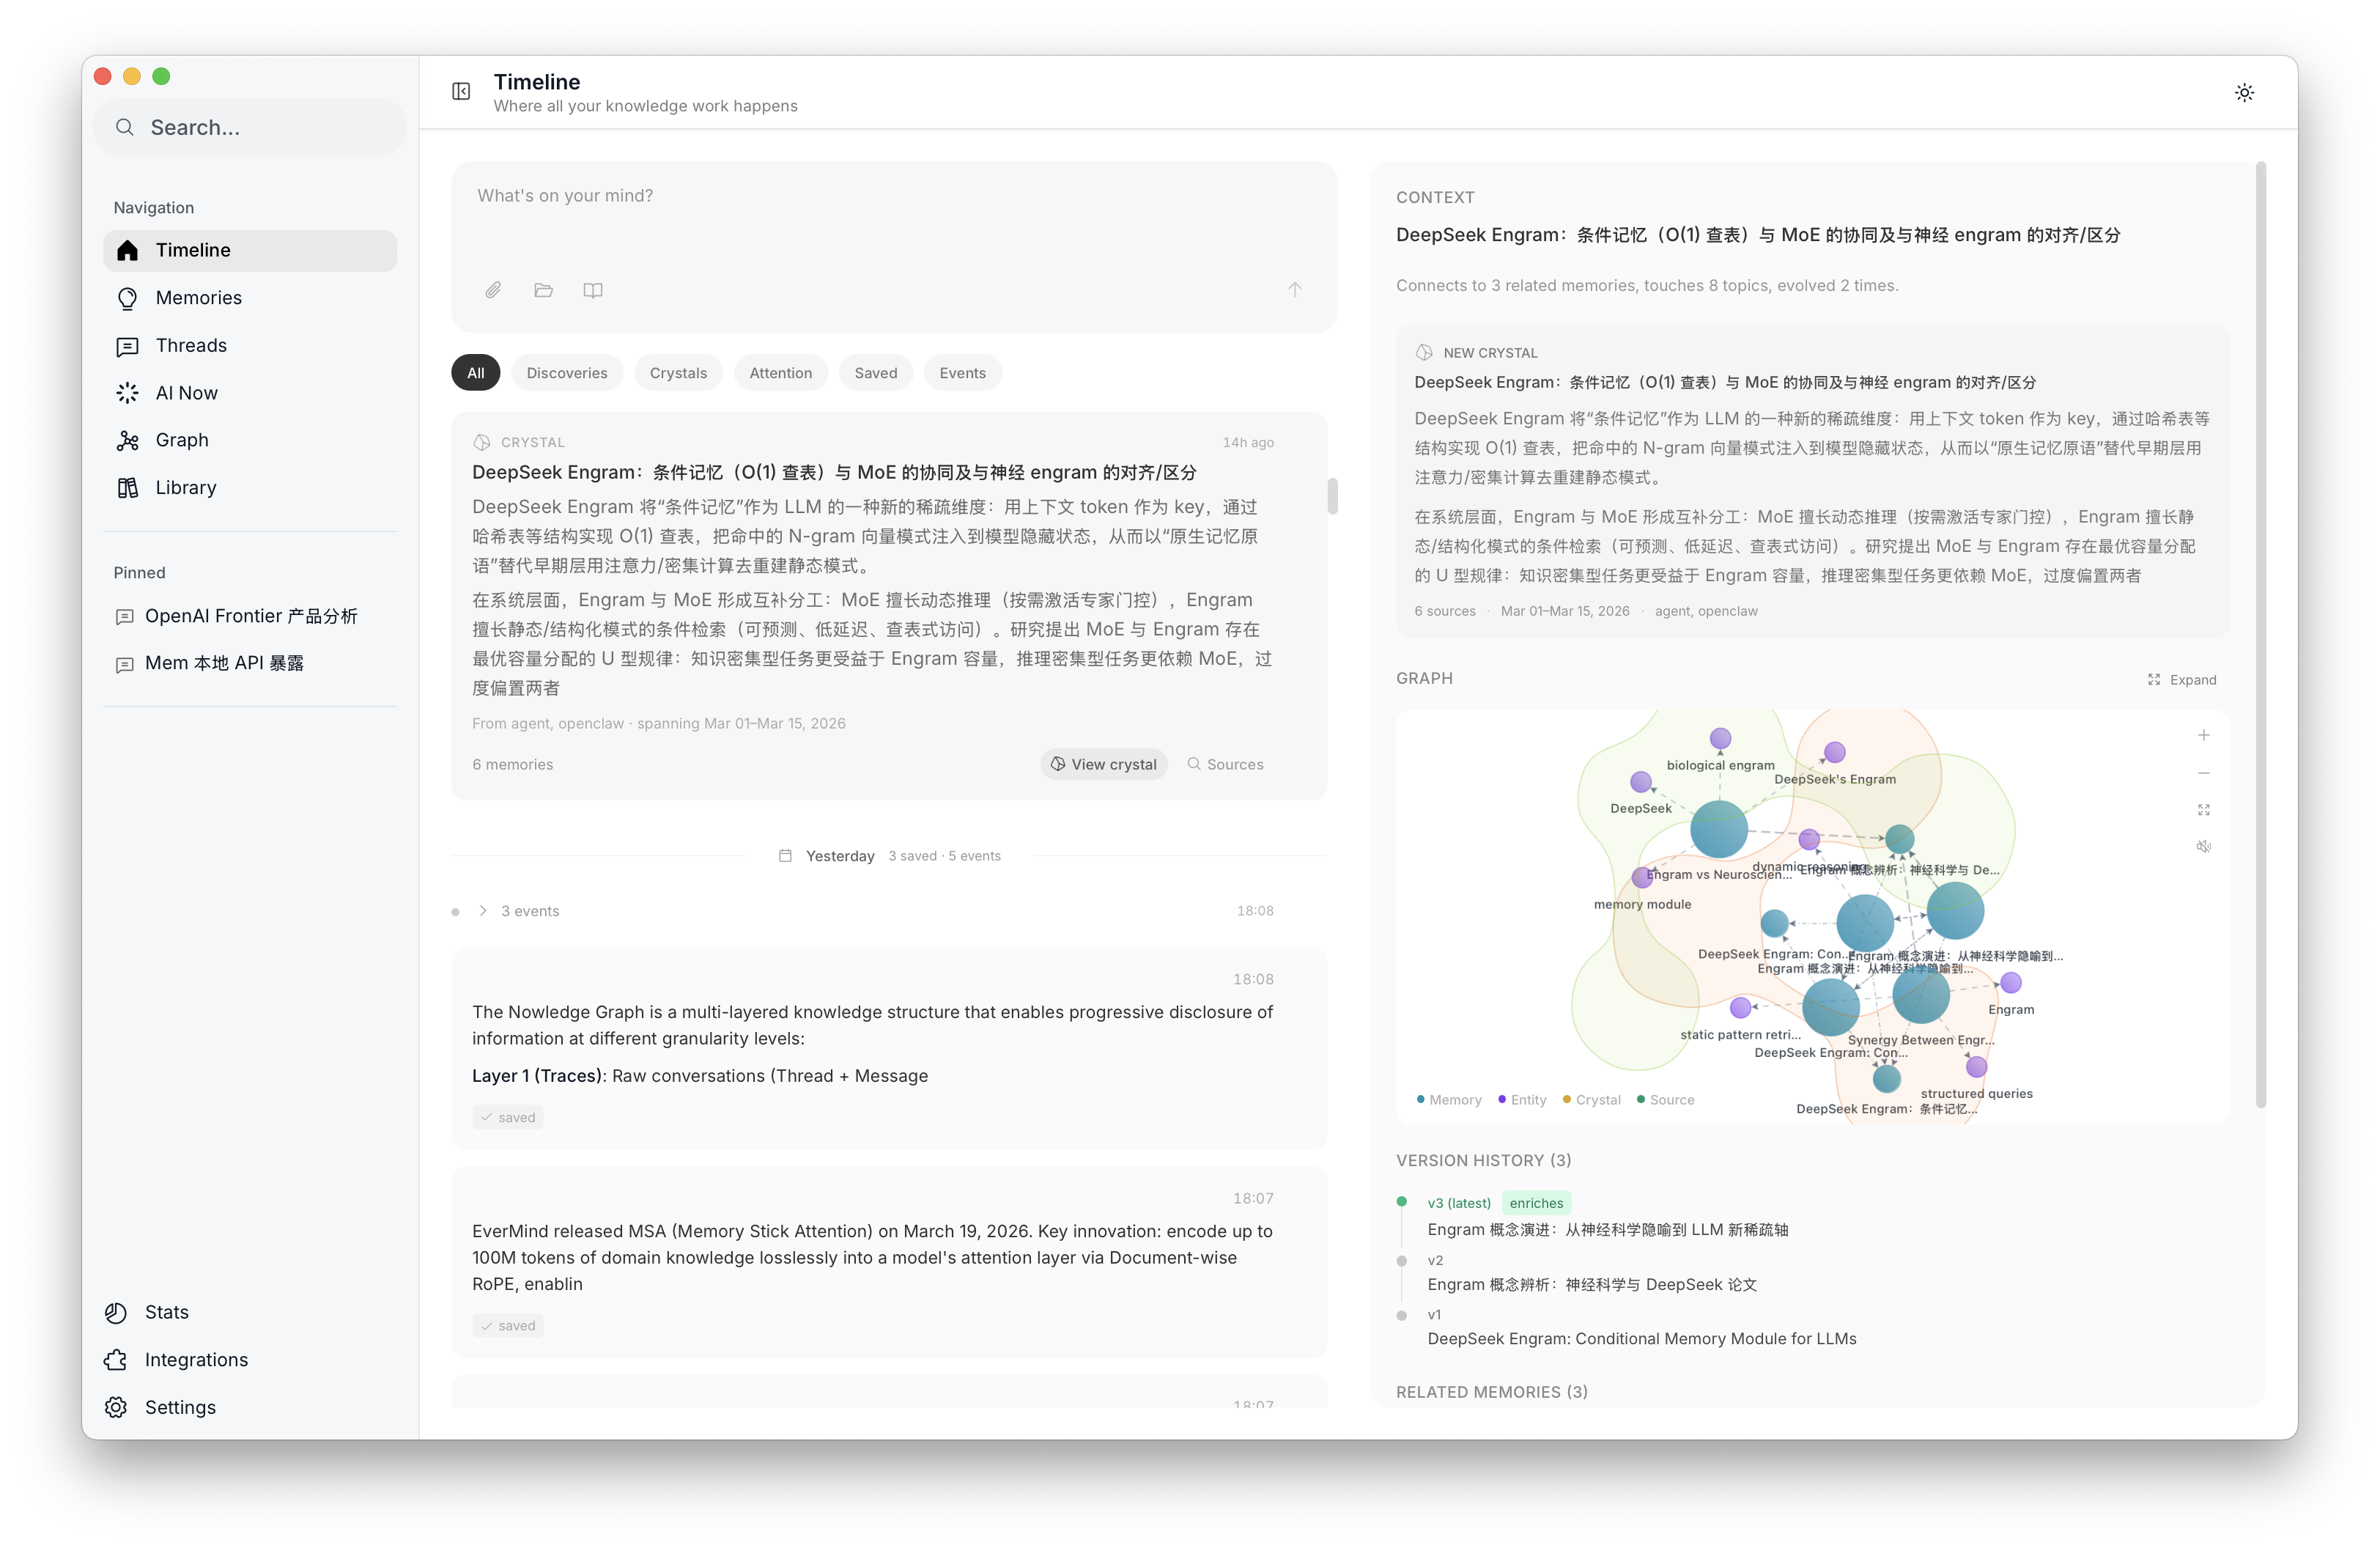
Task: Click the View crystal button
Action: [1103, 764]
